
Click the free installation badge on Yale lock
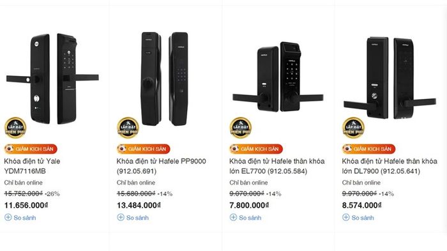[15, 128]
